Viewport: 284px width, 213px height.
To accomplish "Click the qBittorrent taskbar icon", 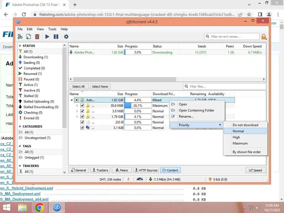I will 57,207.
